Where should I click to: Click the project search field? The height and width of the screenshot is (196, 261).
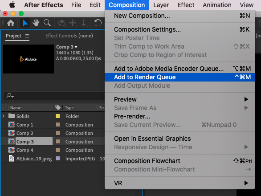click(54, 96)
